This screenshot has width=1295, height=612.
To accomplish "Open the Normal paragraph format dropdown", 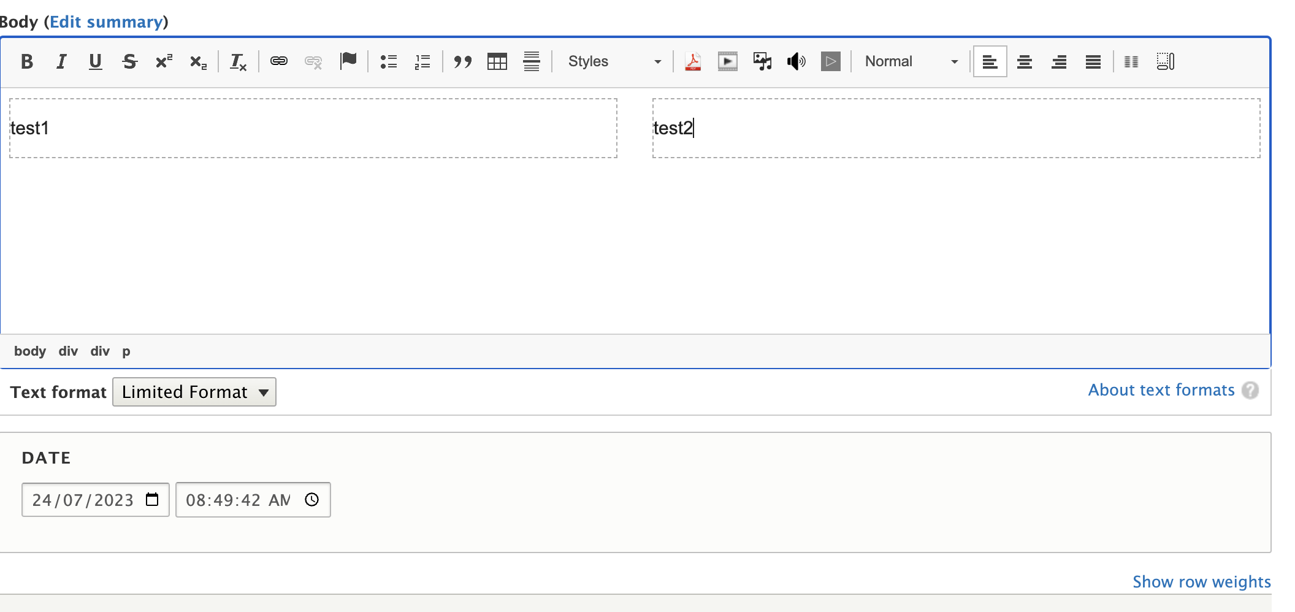I will tap(911, 61).
